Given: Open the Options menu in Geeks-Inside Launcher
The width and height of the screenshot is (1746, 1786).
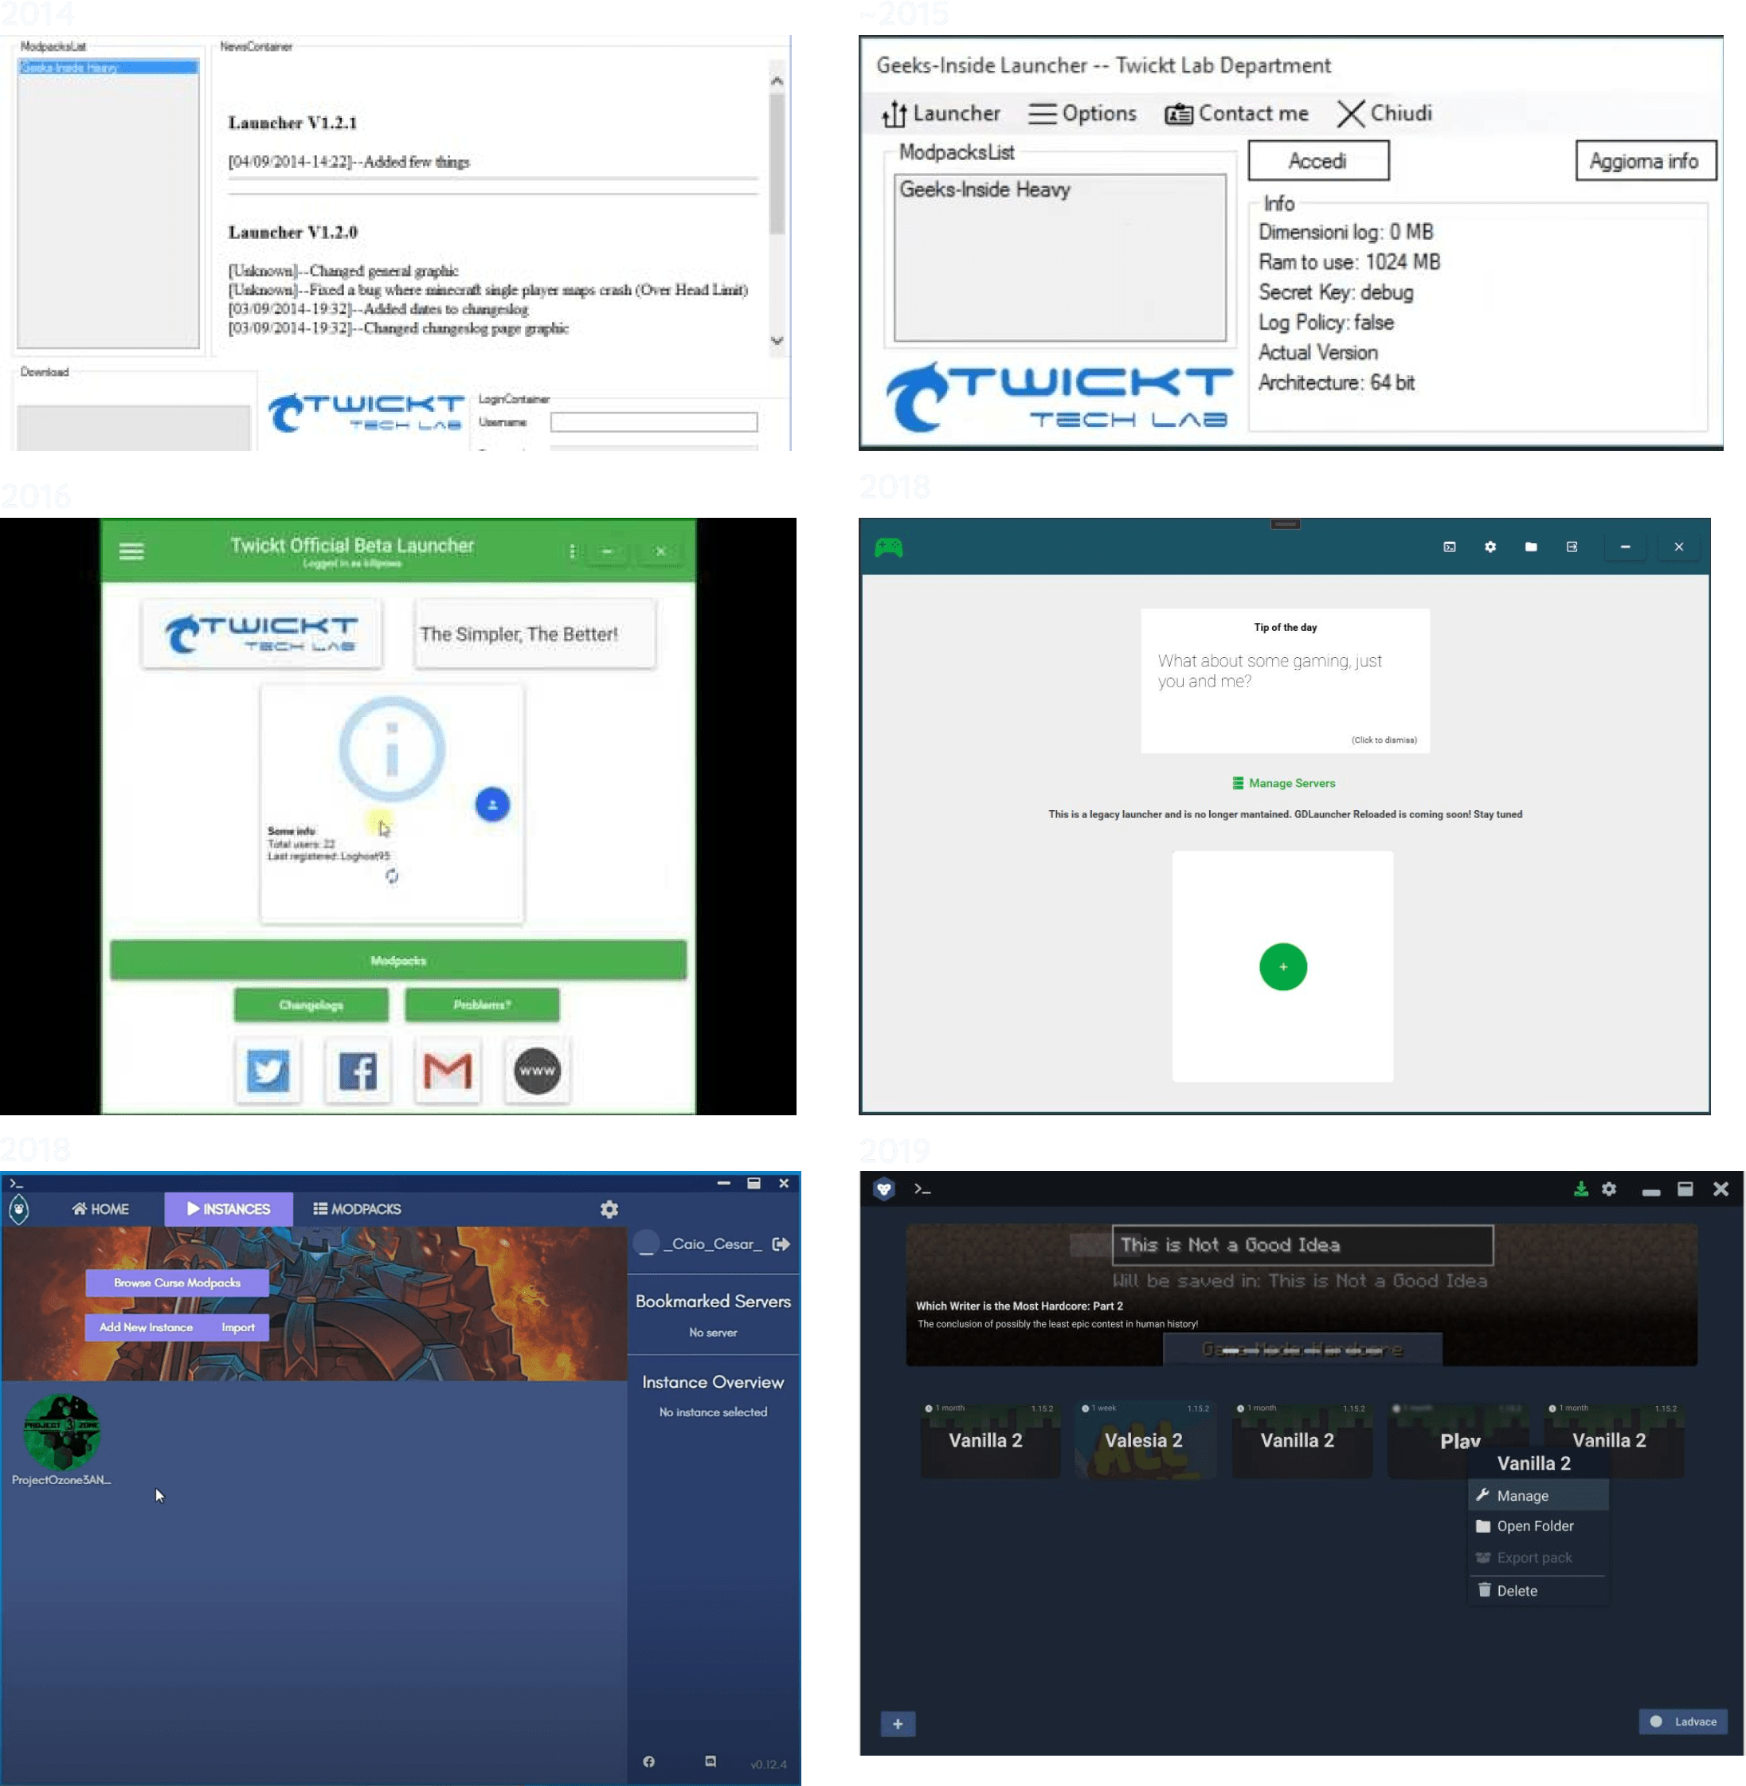Looking at the screenshot, I should point(1082,113).
